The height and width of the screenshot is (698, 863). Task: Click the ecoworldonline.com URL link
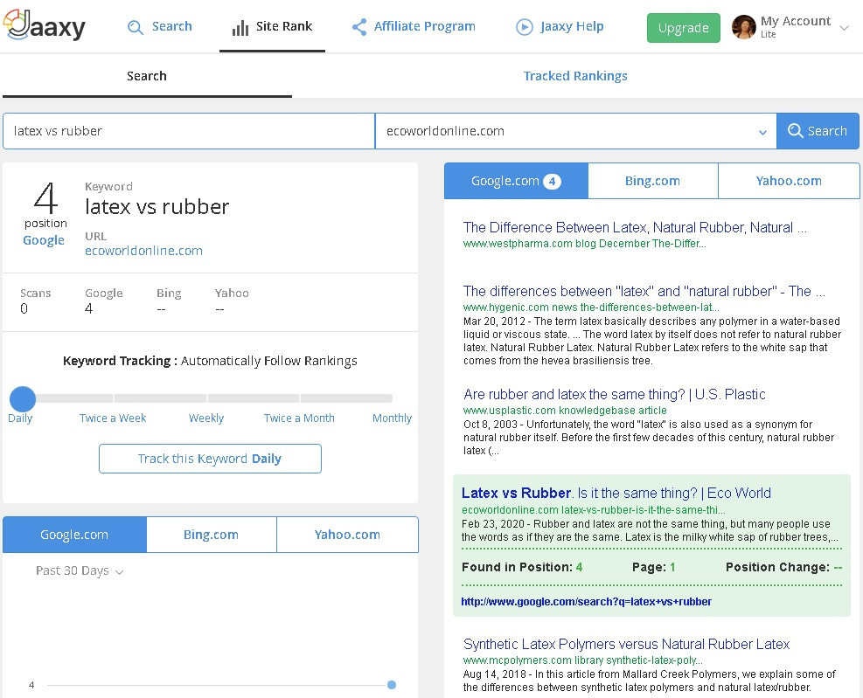pyautogui.click(x=143, y=251)
